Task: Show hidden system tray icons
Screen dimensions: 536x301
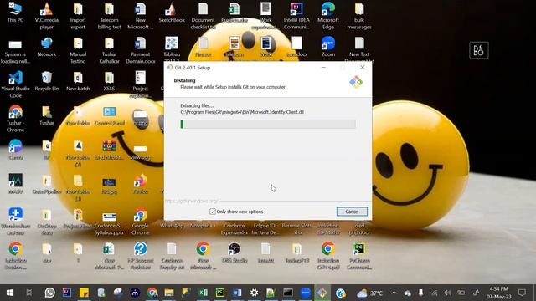Action: [394, 293]
